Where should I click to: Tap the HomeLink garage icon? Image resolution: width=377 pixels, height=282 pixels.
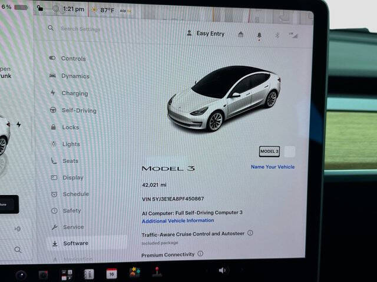[241, 35]
